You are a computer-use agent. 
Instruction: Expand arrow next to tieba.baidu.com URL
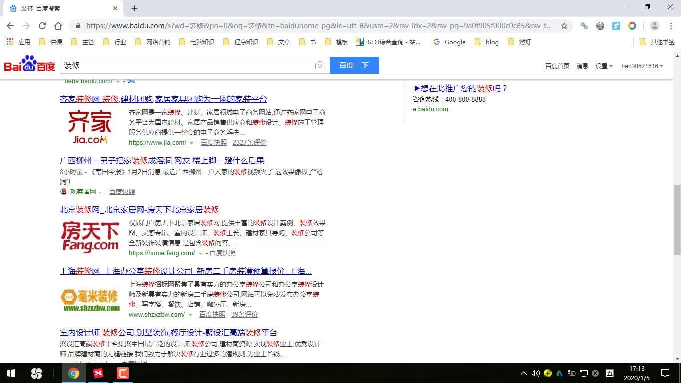(x=118, y=81)
